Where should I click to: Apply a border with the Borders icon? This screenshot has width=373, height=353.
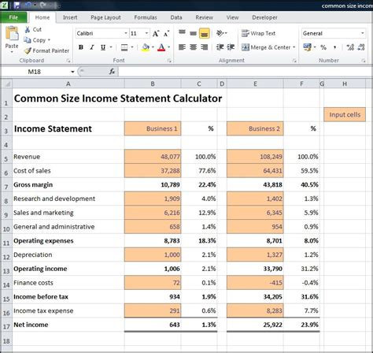click(124, 47)
